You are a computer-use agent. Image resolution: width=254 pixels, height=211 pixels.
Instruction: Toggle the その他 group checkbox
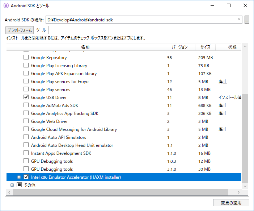(x=19, y=185)
